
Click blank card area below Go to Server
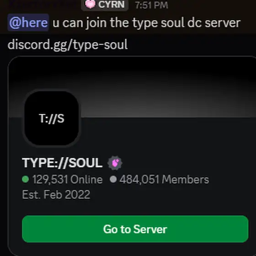(x=132, y=250)
